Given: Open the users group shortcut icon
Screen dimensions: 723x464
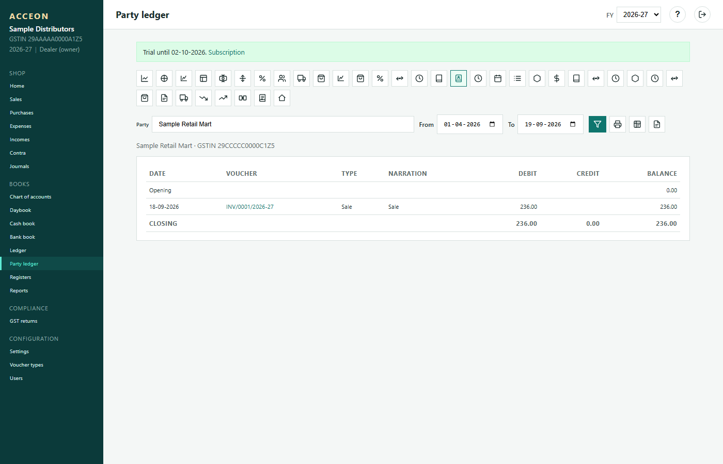Looking at the screenshot, I should [282, 78].
